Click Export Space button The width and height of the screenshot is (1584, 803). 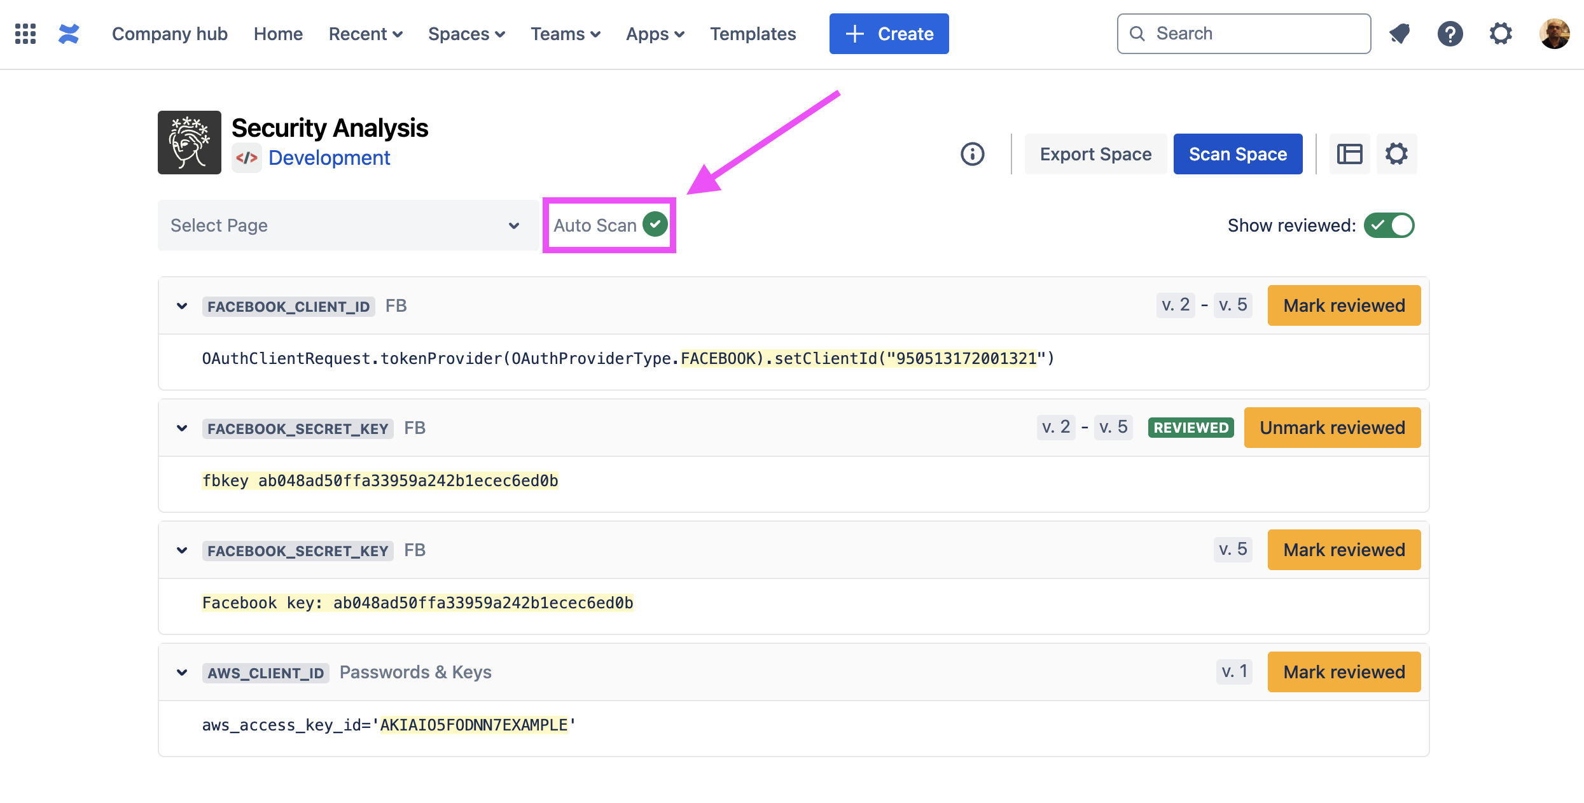coord(1095,154)
